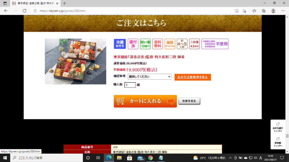The height and width of the screenshot is (162, 289).
Task: Open the Collections icon
Action: point(264,11)
